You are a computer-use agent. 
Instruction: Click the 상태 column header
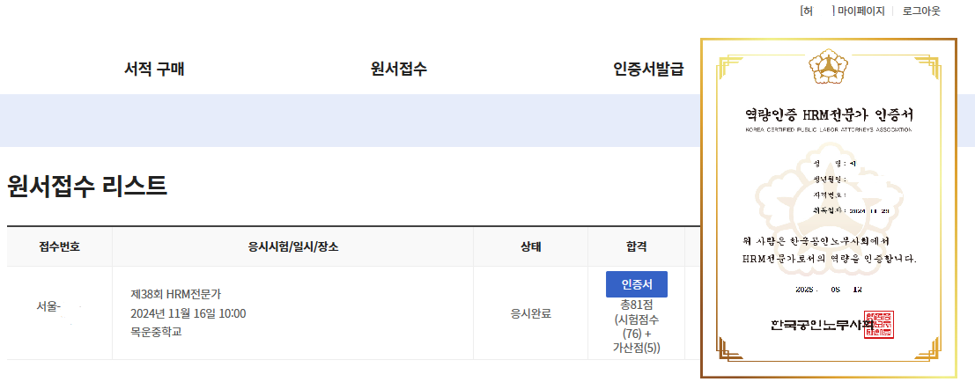(530, 246)
